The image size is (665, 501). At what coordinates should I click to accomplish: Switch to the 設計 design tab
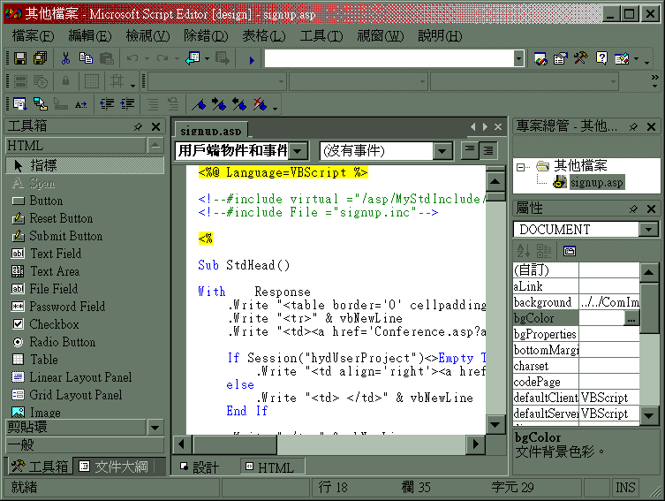(x=201, y=467)
